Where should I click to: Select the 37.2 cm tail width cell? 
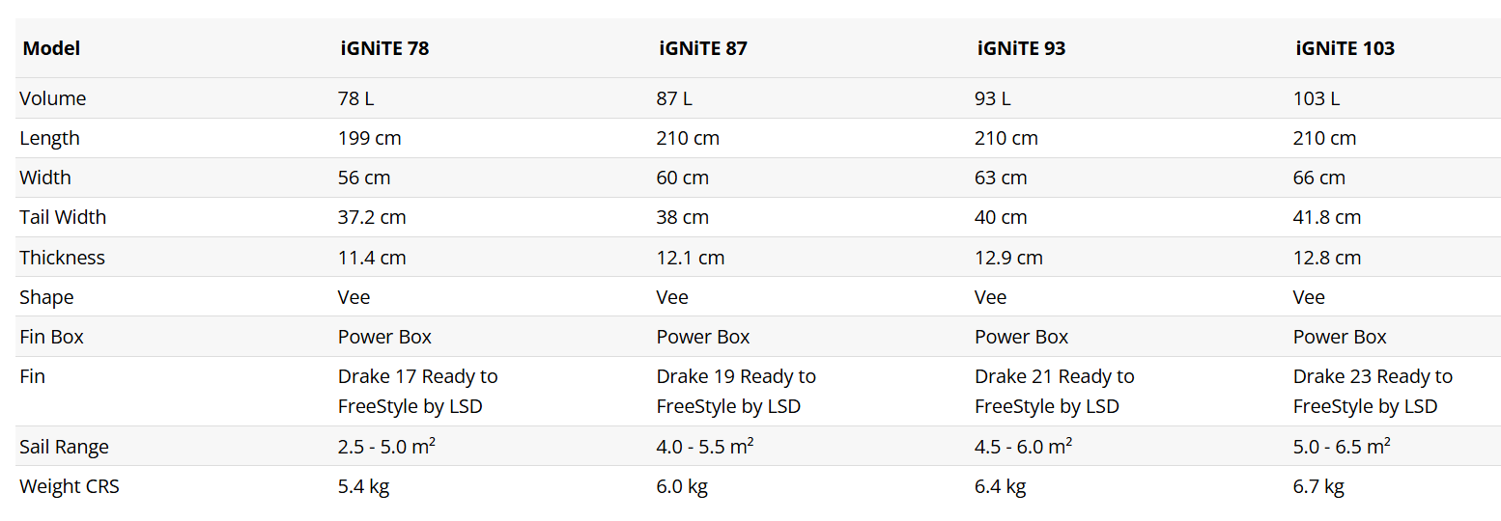click(372, 217)
